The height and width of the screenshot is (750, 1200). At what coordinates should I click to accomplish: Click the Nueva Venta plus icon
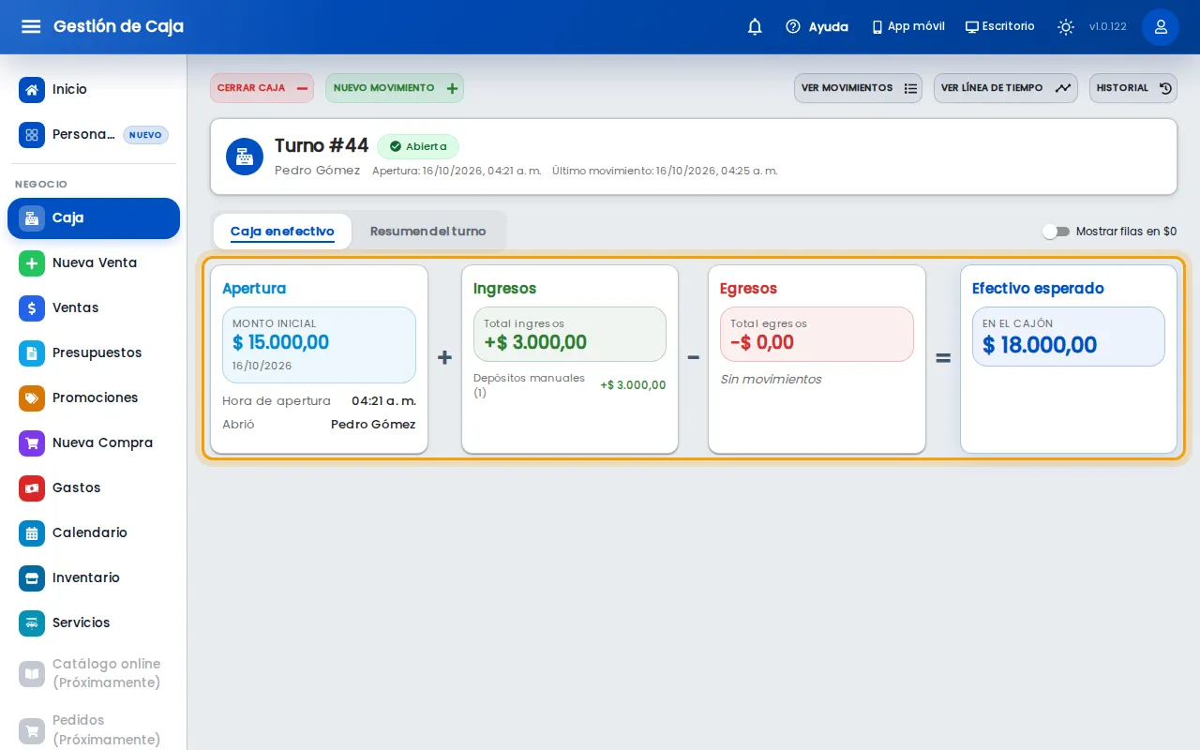[32, 263]
